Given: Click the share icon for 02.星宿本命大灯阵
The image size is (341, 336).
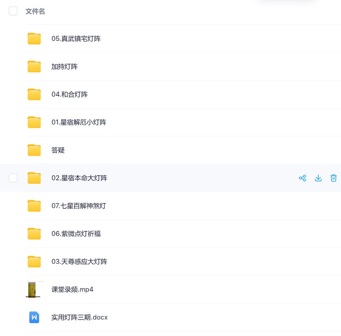Looking at the screenshot, I should pyautogui.click(x=302, y=178).
